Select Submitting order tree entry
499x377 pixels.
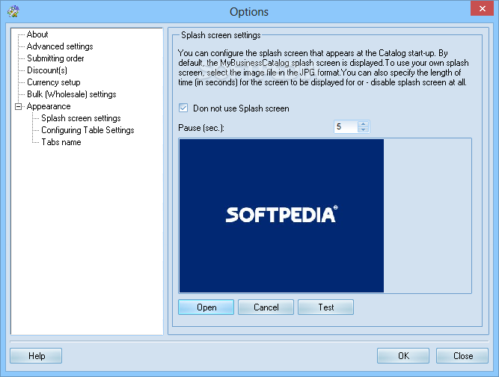pyautogui.click(x=55, y=58)
